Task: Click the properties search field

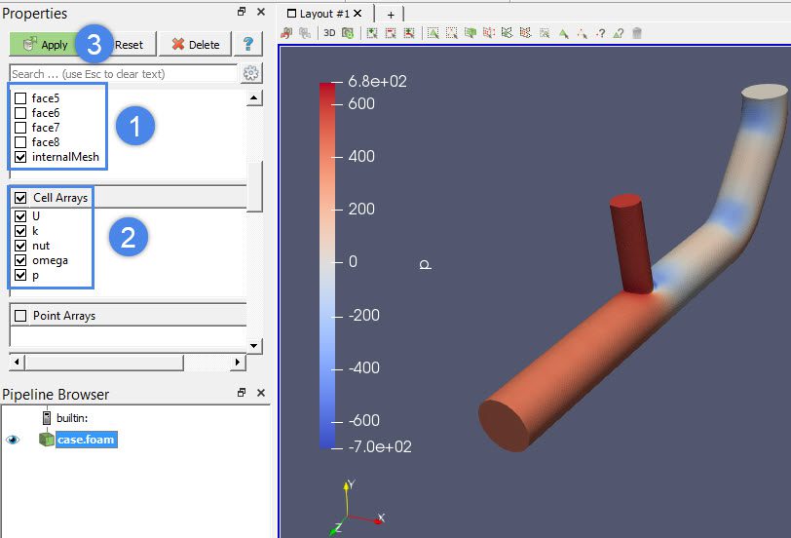Action: (x=123, y=74)
